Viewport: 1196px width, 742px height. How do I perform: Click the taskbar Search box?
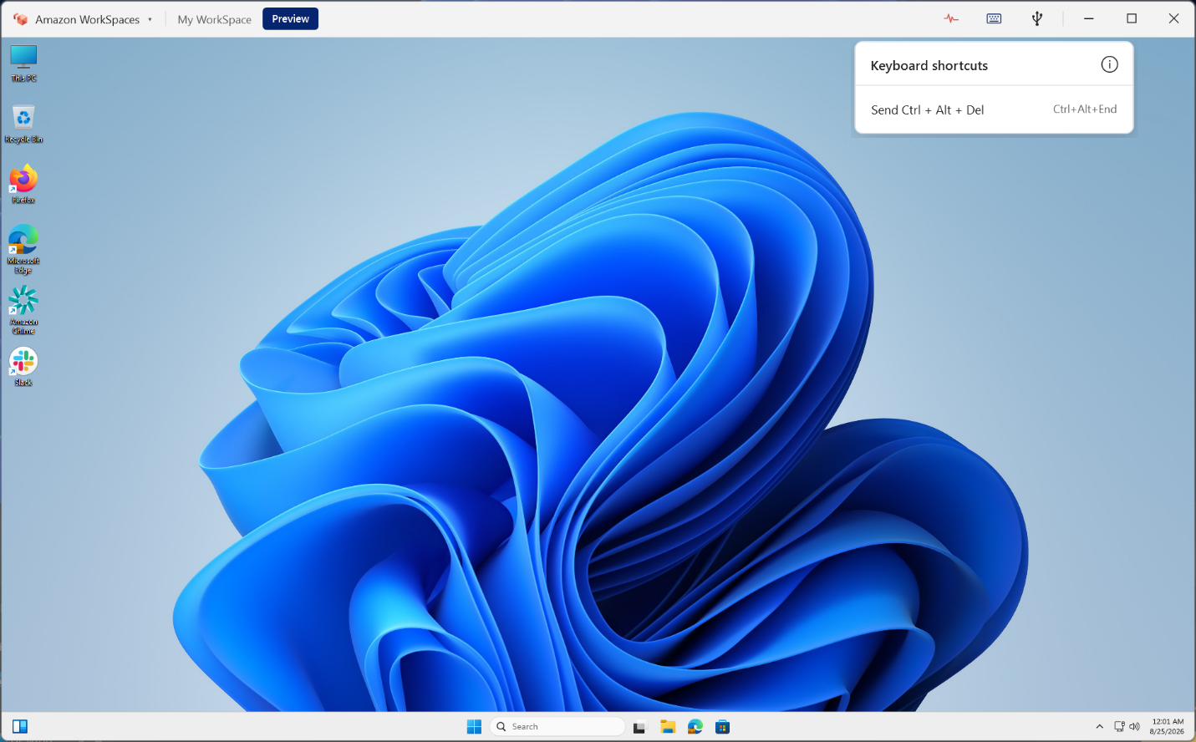click(557, 726)
